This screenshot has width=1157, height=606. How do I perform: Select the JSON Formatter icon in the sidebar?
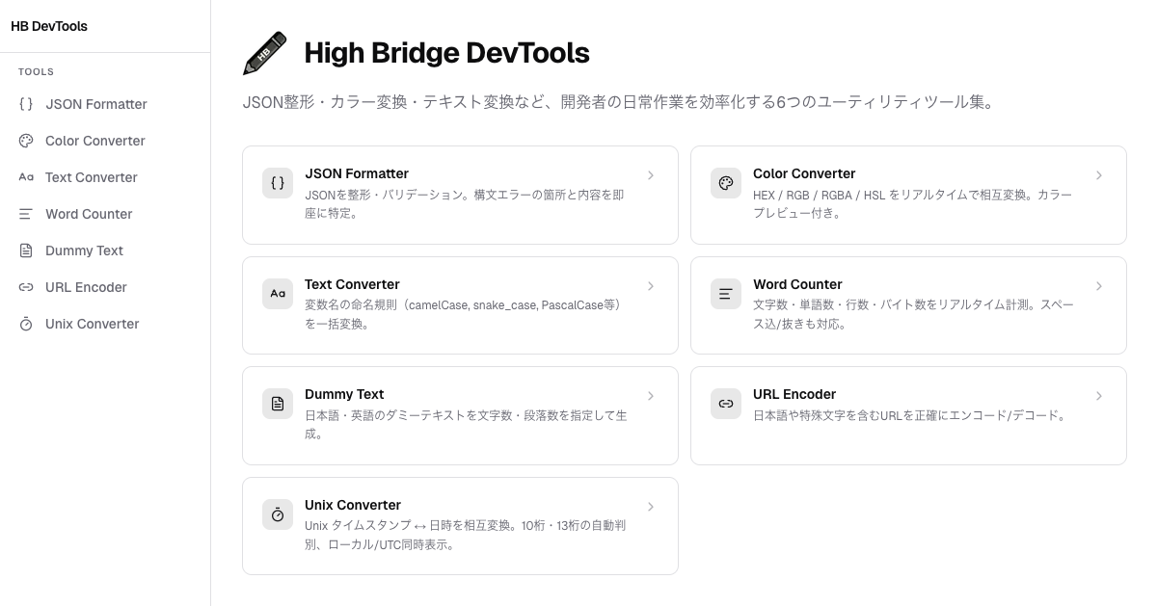(26, 104)
